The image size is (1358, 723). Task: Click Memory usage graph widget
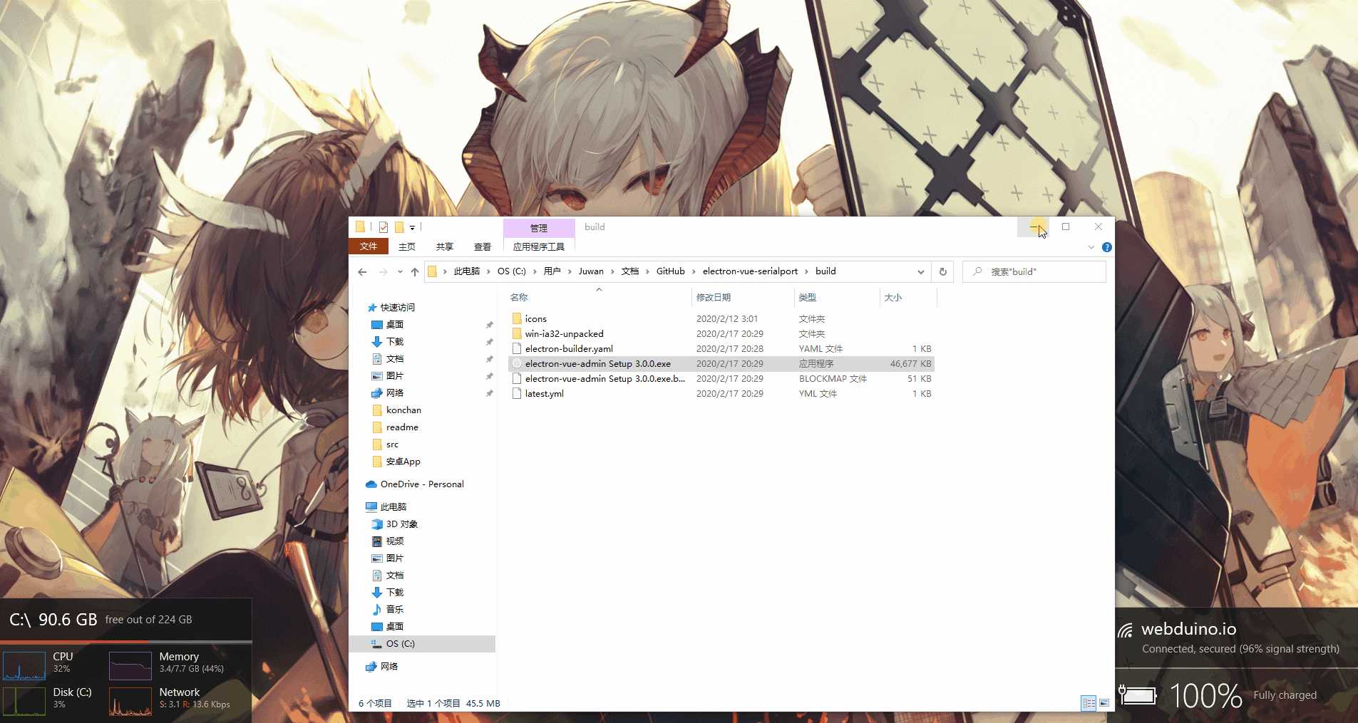[130, 665]
